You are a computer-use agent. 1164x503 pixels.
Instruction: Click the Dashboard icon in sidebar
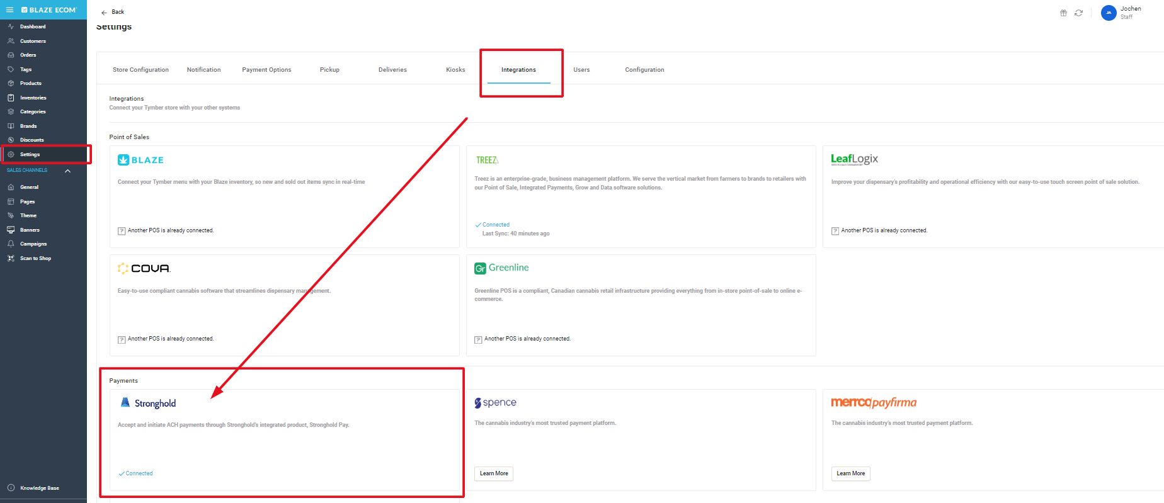click(11, 26)
